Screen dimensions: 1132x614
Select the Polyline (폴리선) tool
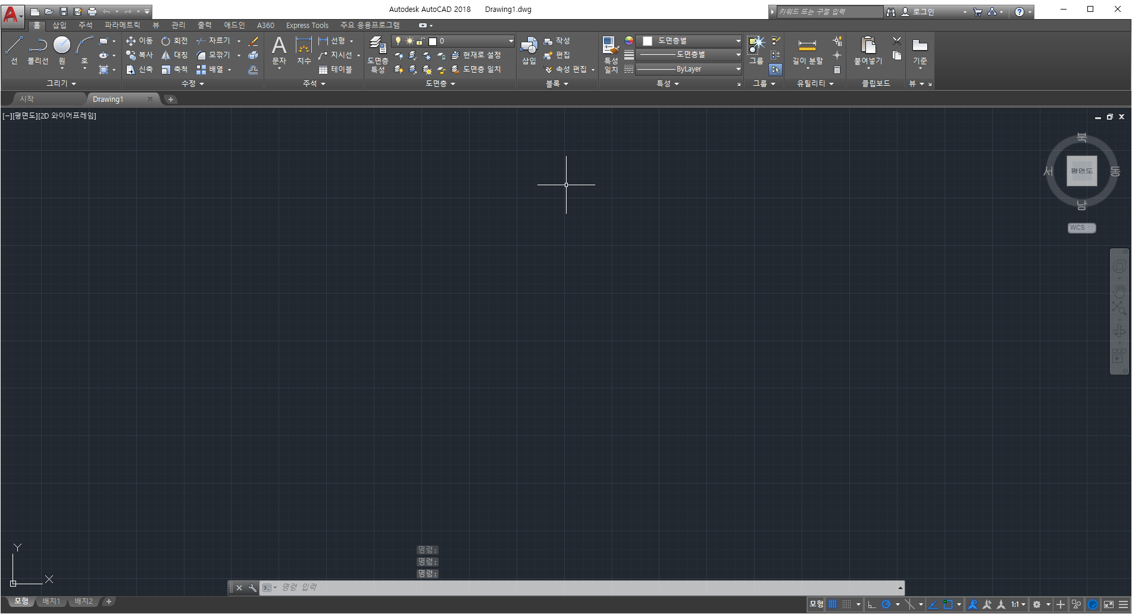tap(38, 50)
